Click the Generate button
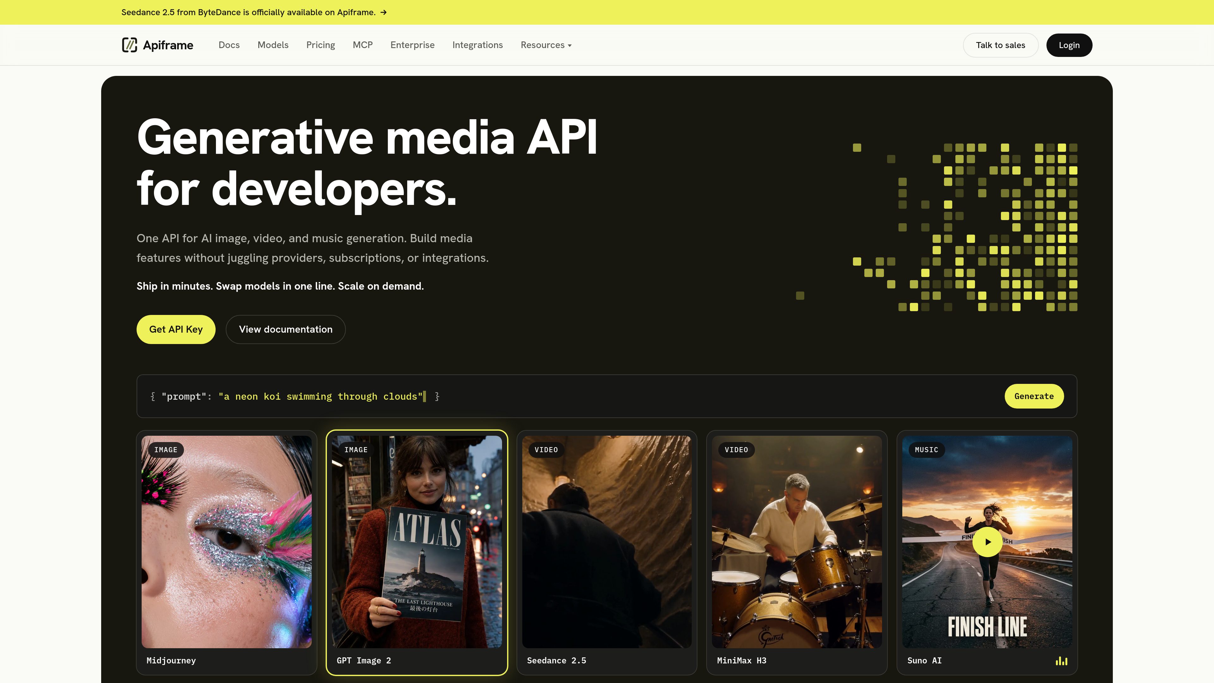 pyautogui.click(x=1034, y=397)
